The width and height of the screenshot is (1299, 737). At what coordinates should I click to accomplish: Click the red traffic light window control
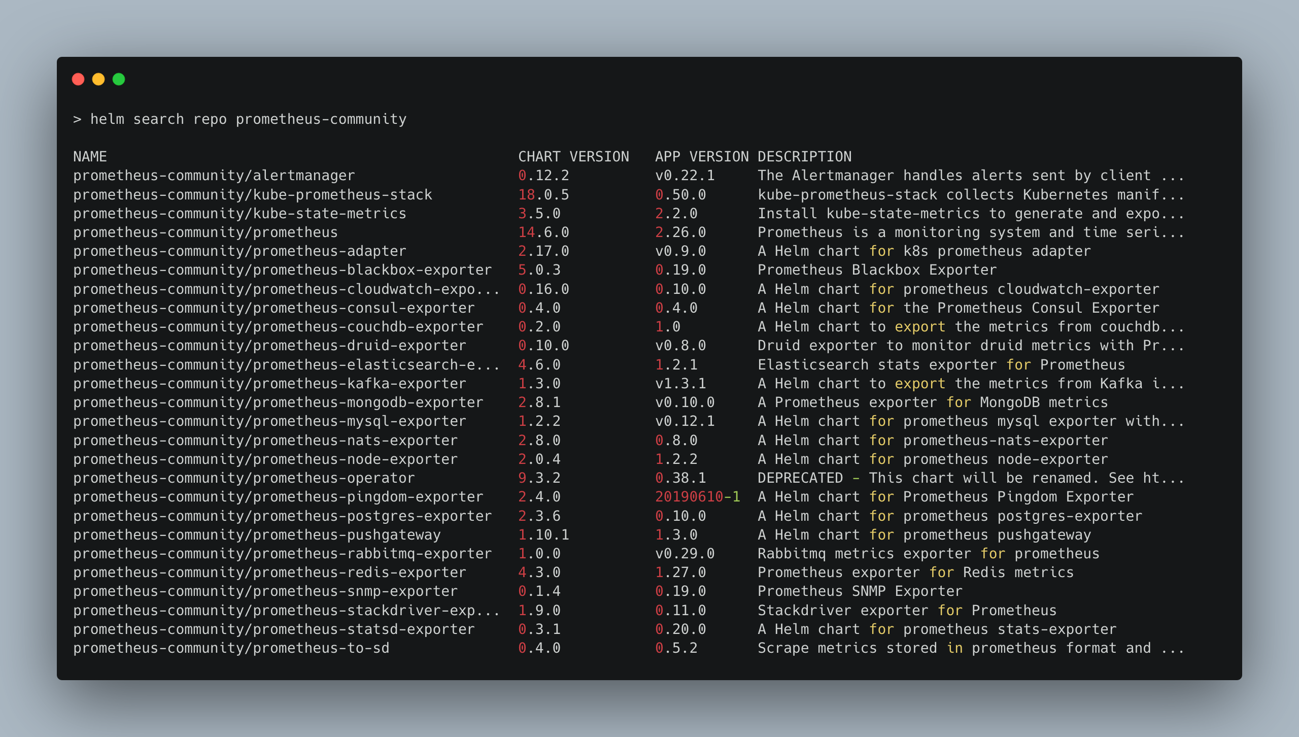click(79, 79)
